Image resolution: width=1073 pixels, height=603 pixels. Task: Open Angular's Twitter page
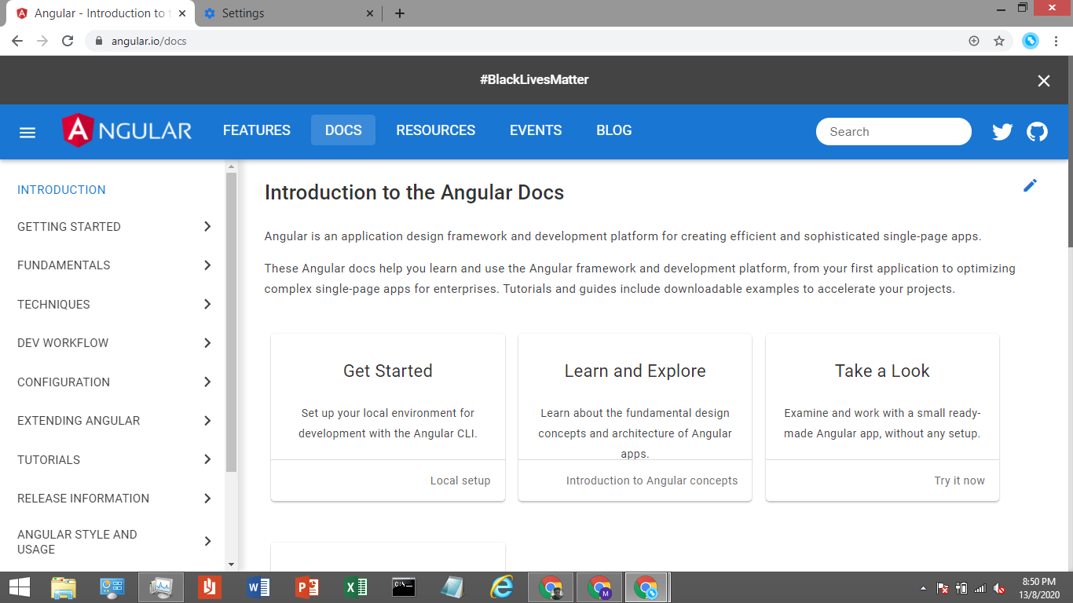point(1002,131)
